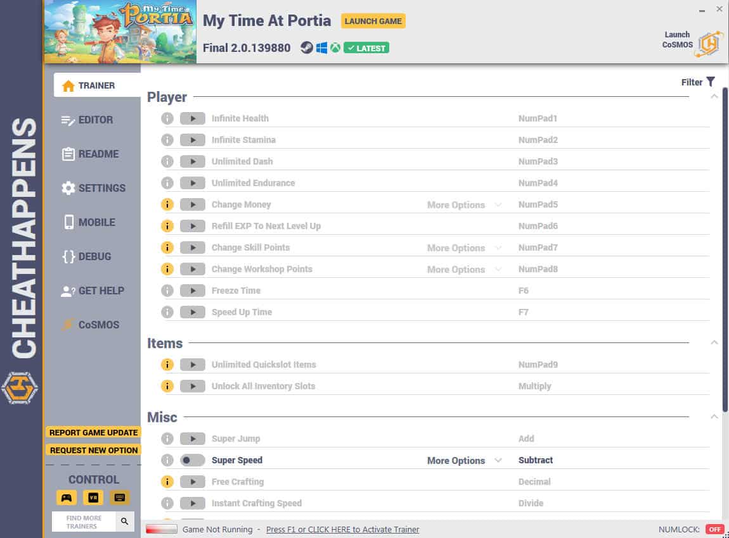Click the LAUNCH GAME button
The height and width of the screenshot is (538, 729).
click(373, 21)
